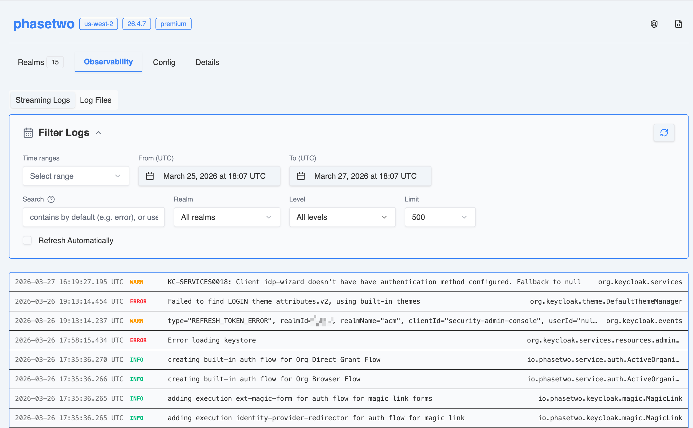
Task: Open the Select range dropdown
Action: point(76,176)
